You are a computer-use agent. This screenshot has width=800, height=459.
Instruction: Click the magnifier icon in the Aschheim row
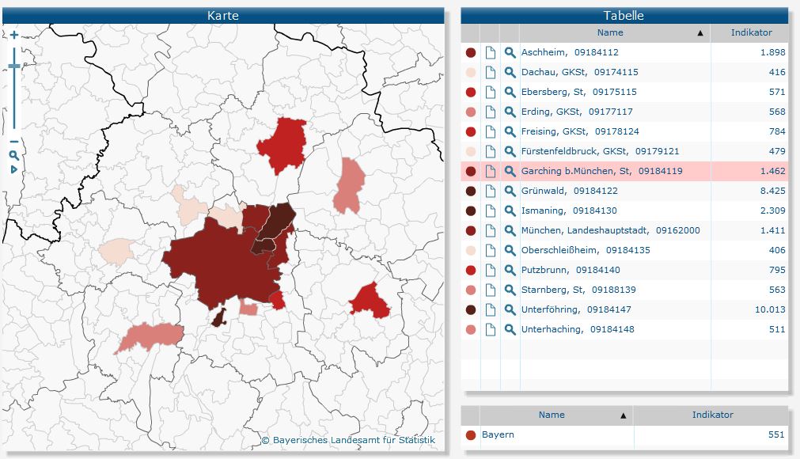click(510, 52)
